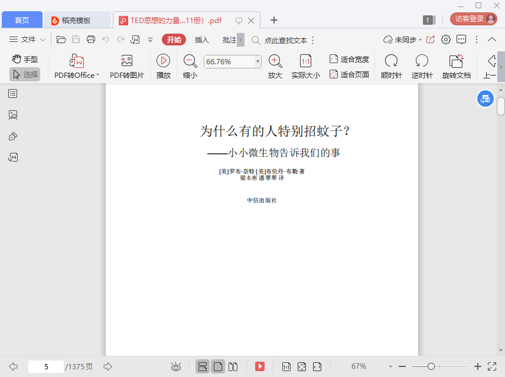Click the 实际大小 actual size icon
This screenshot has width=505, height=377.
point(305,61)
